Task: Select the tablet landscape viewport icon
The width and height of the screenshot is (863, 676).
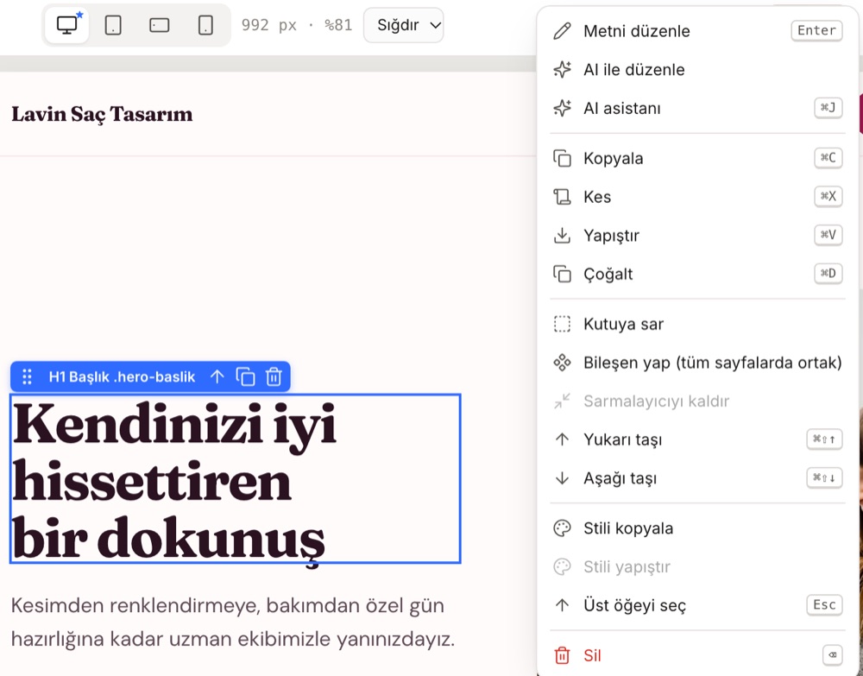Action: tap(159, 25)
